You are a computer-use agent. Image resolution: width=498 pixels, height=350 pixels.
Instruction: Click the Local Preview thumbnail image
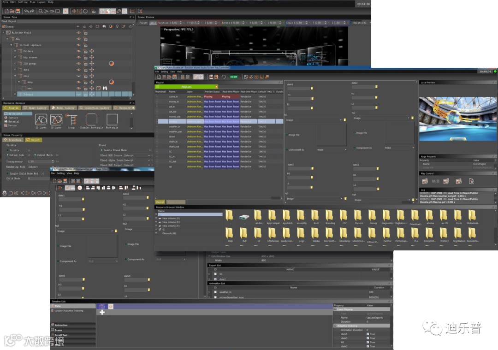pyautogui.click(x=457, y=119)
